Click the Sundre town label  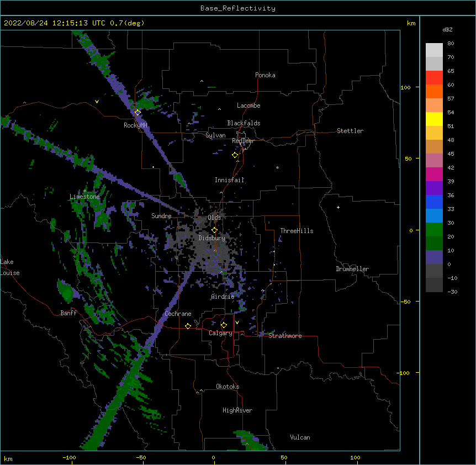(x=161, y=216)
